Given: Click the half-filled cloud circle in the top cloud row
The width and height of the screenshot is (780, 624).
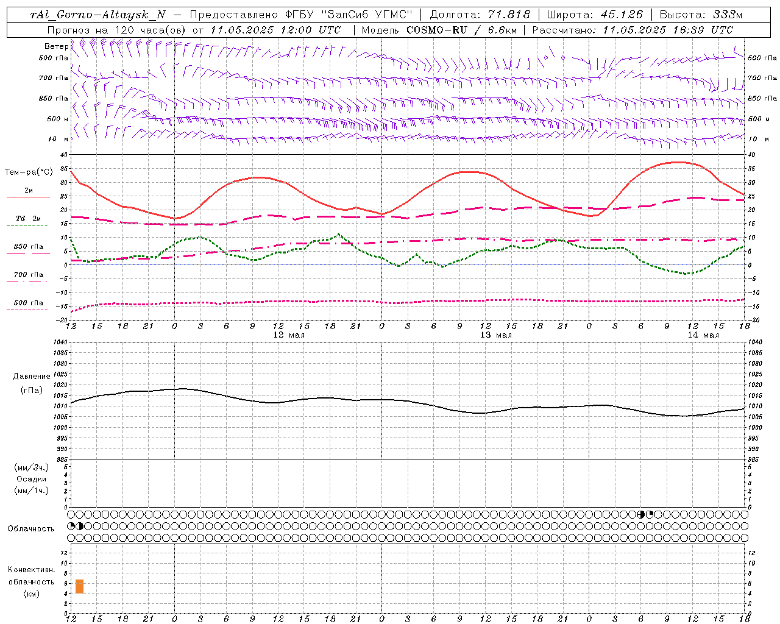Looking at the screenshot, I should click(641, 514).
